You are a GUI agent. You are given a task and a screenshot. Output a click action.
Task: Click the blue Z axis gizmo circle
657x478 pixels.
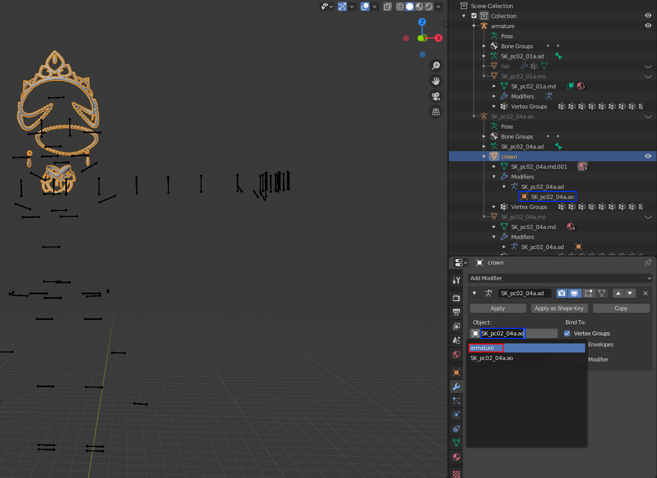422,22
